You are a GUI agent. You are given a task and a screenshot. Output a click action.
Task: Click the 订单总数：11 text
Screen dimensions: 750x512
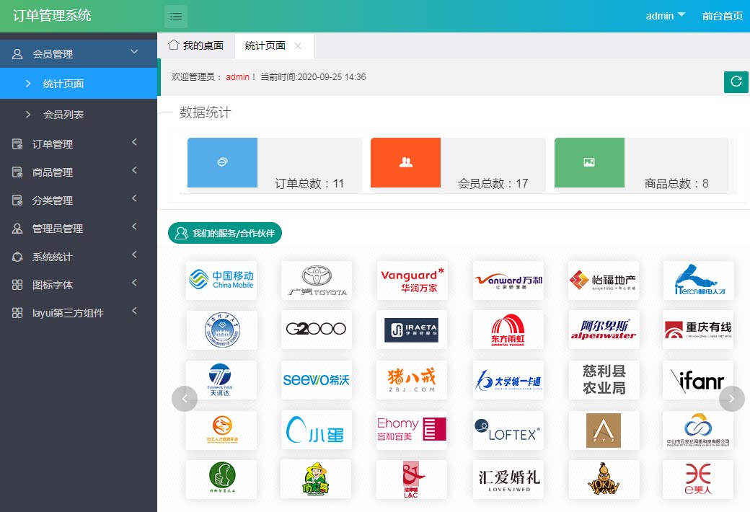pyautogui.click(x=309, y=183)
